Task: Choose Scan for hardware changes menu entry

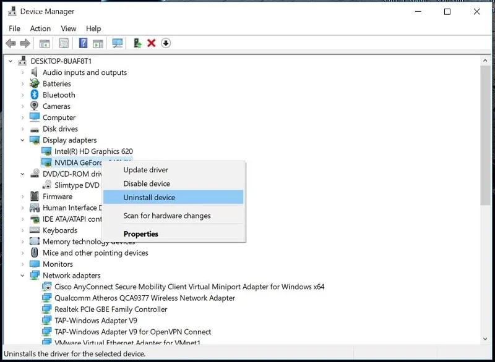Action: pos(174,216)
